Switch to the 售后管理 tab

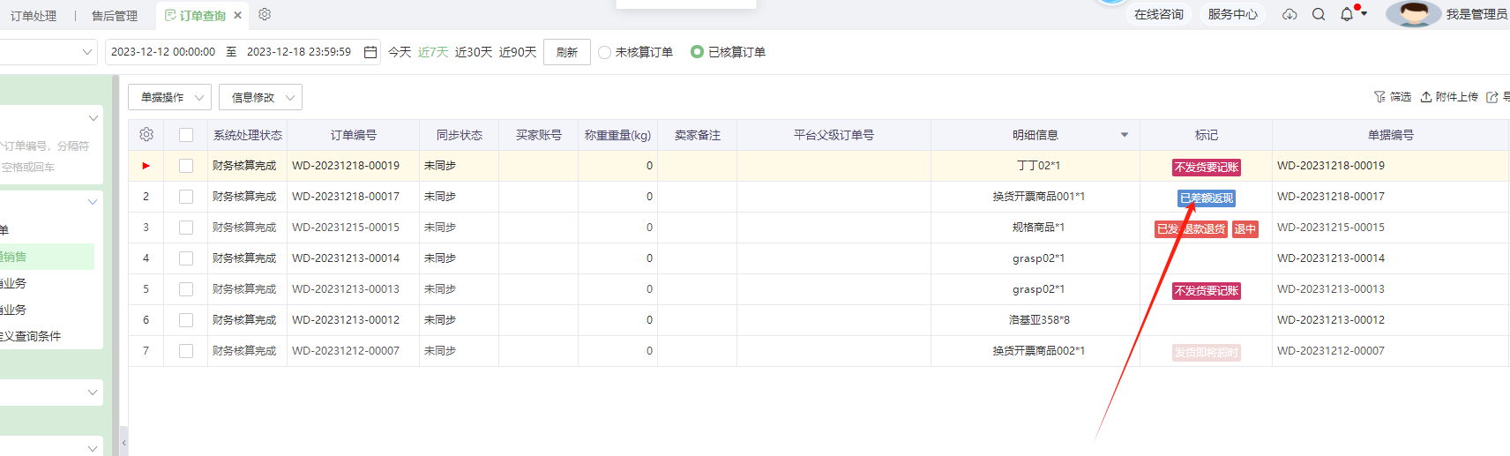[x=115, y=16]
